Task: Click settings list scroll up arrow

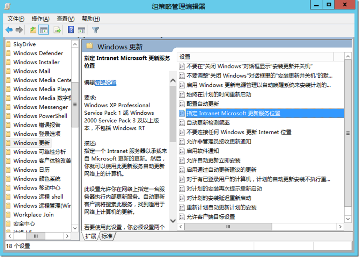Action: pos(348,56)
